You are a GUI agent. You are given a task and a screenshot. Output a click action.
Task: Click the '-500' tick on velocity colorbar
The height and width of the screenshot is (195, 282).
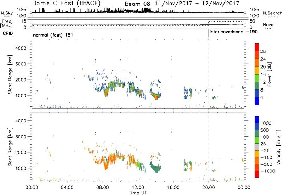pos(266,164)
